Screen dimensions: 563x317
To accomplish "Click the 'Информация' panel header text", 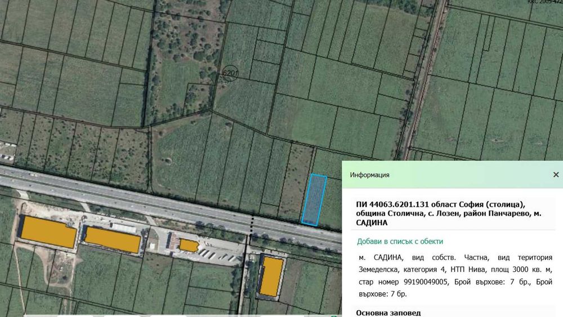I will pos(369,175).
